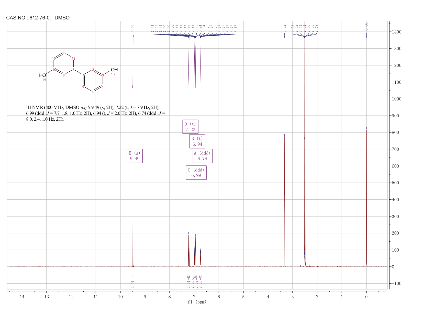Click the OH group labeled 13
Viewport: 422px width, 326px height.
coord(114,70)
